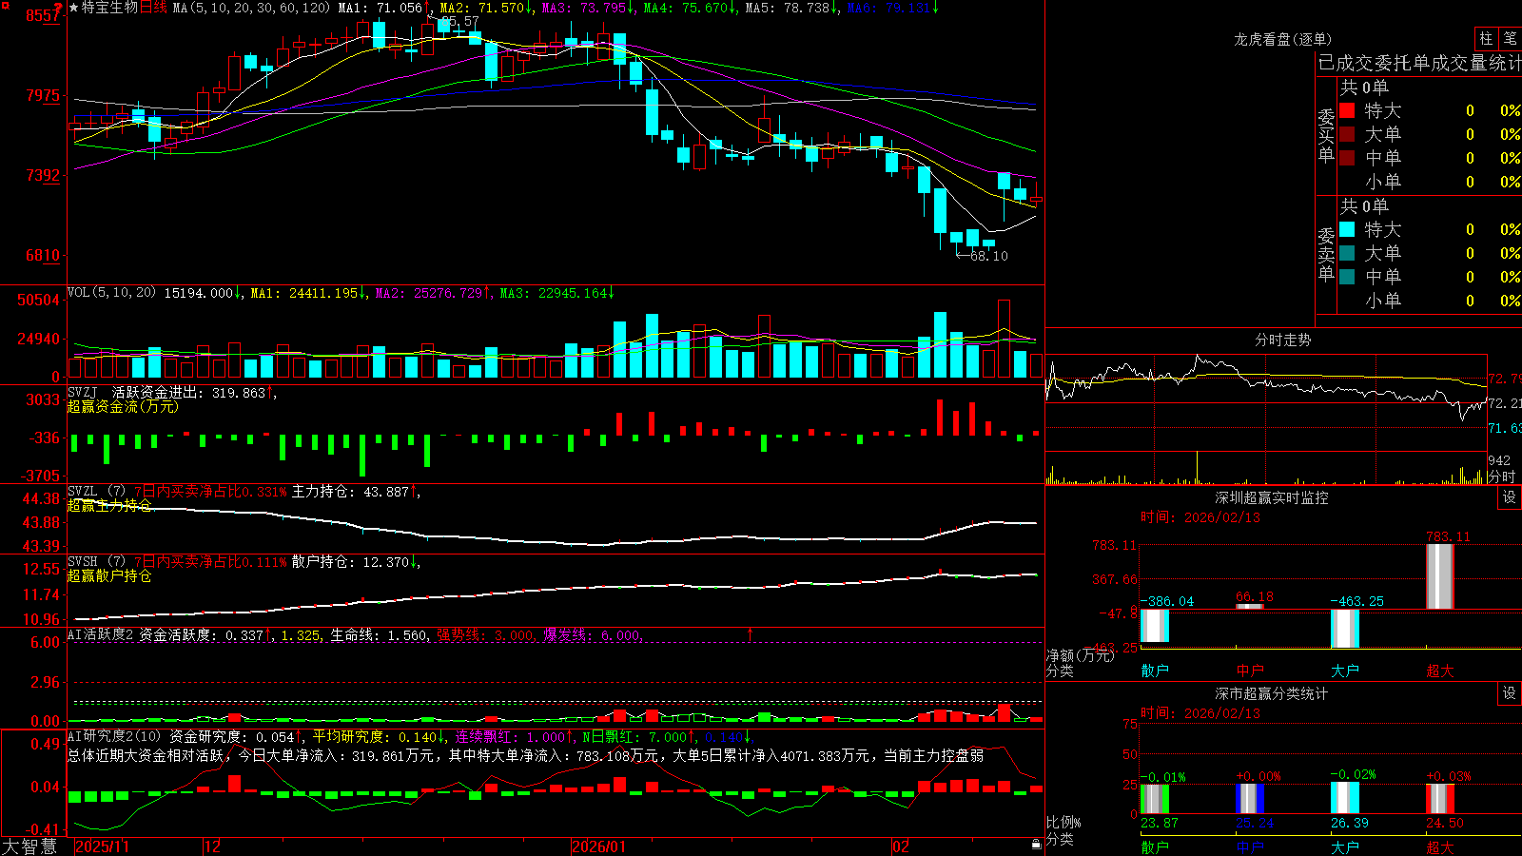The width and height of the screenshot is (1522, 856).
Task: Click the red 特大 buy-order color swatch
Action: 1347,110
